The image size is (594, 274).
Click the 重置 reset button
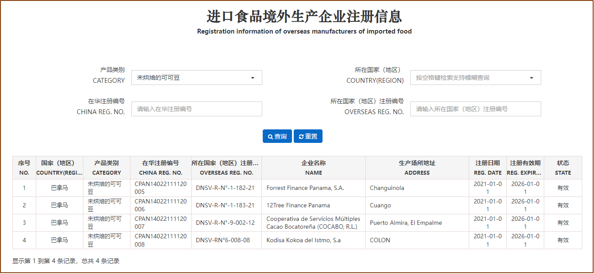308,136
